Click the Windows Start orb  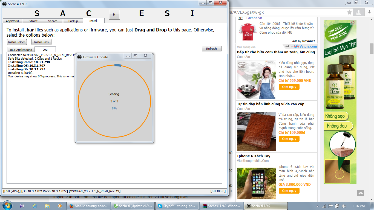pyautogui.click(x=7, y=206)
